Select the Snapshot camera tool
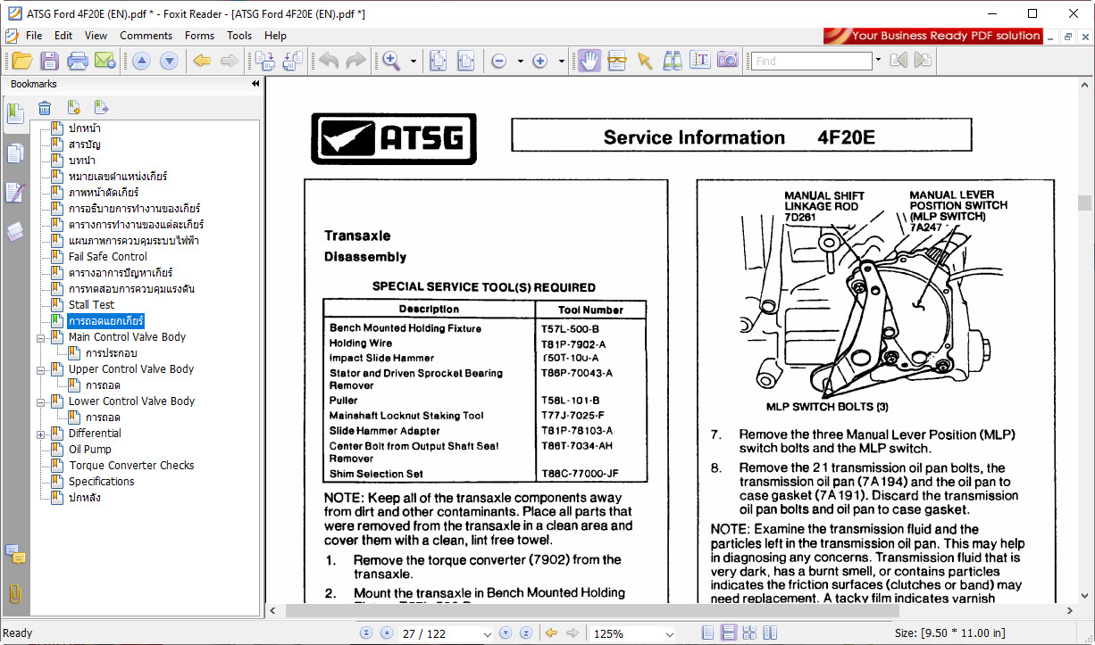The image size is (1095, 645). click(728, 61)
